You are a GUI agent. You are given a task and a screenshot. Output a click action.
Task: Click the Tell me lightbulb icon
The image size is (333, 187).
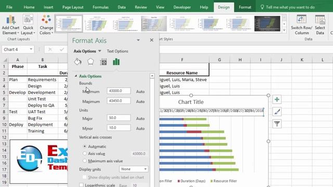pos(262,7)
